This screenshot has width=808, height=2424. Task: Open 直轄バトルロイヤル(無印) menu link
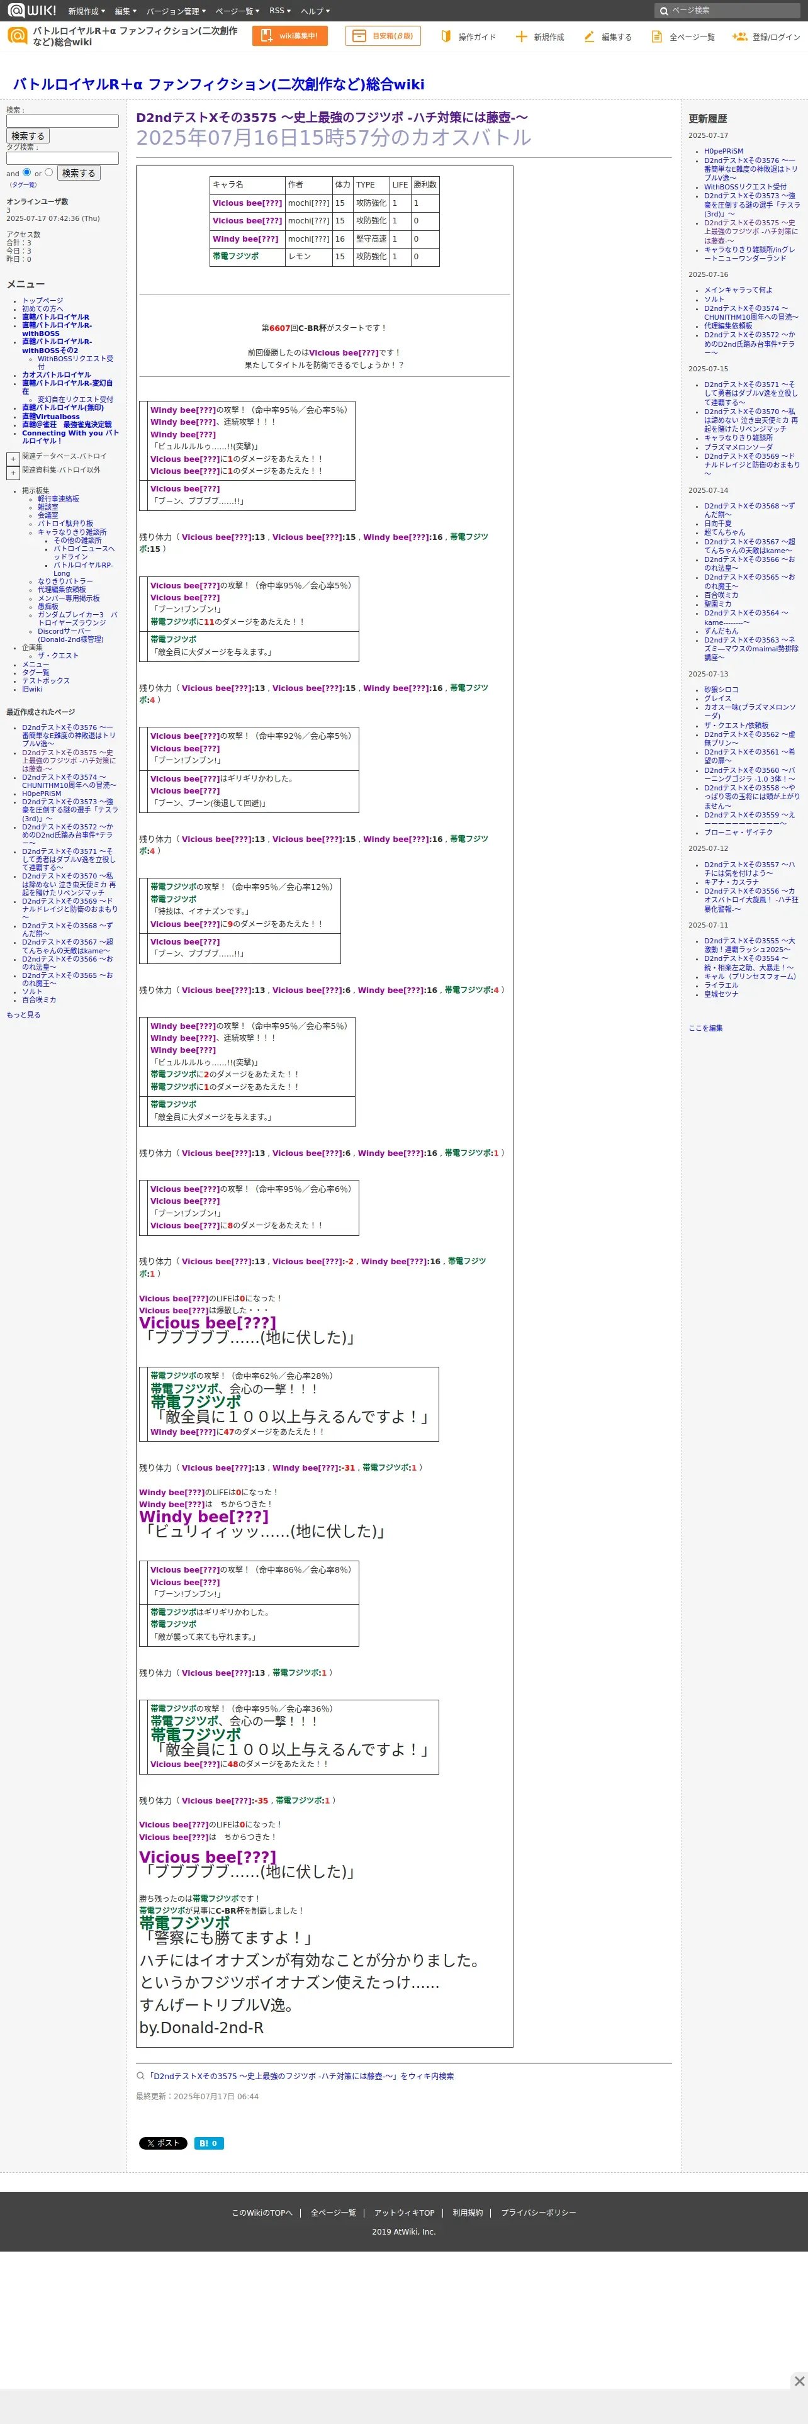click(x=63, y=407)
